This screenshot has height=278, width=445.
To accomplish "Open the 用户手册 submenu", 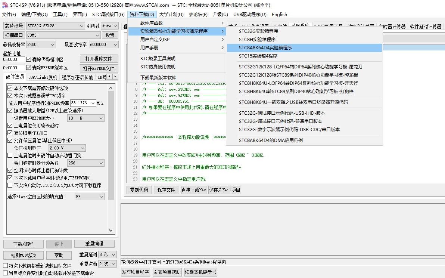I will tap(177, 48).
